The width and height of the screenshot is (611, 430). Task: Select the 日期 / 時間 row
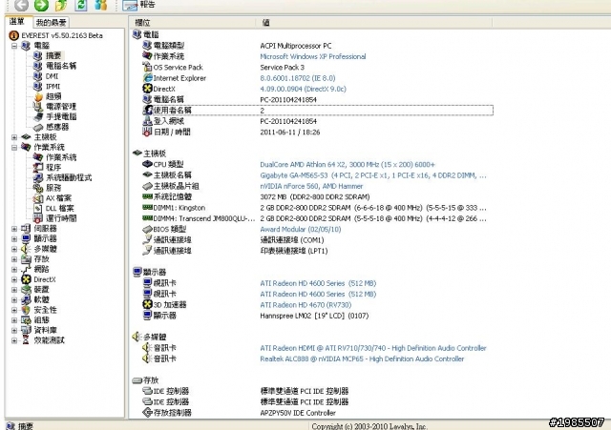coord(318,132)
